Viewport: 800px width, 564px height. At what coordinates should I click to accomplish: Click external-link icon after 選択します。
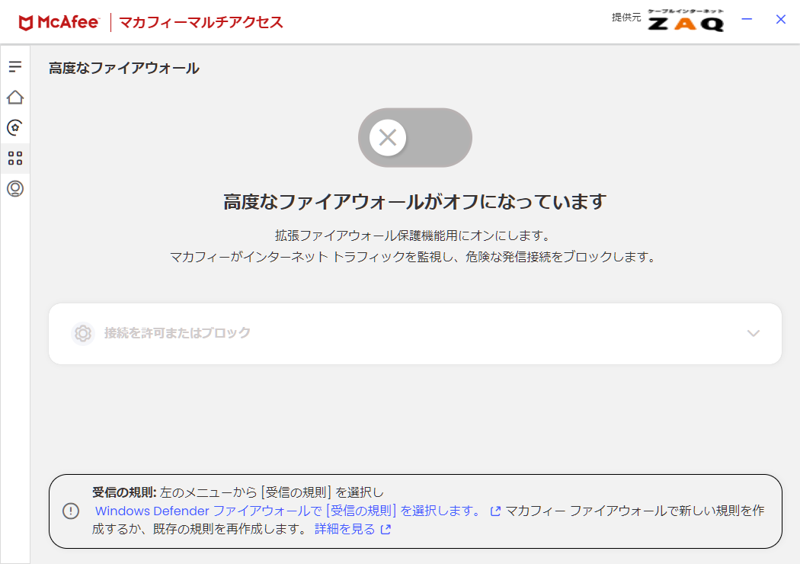pos(495,511)
